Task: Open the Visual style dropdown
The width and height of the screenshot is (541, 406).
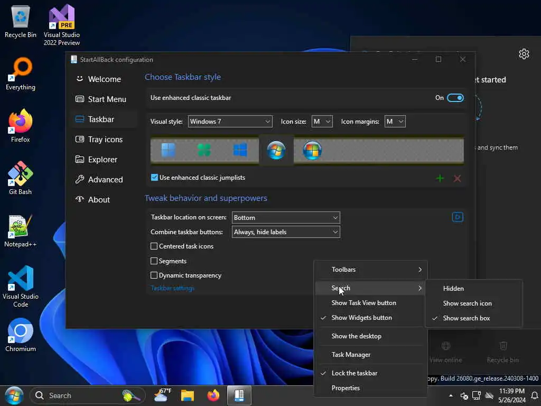Action: coord(230,122)
